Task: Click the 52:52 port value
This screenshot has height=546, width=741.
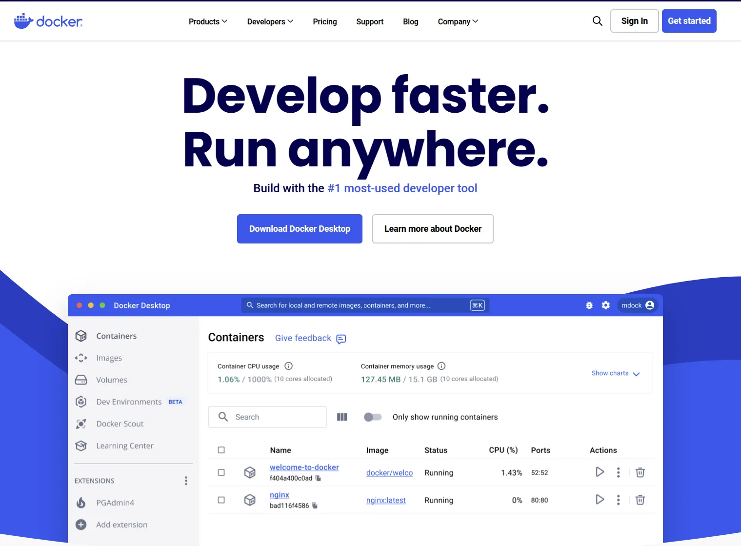Action: tap(540, 473)
